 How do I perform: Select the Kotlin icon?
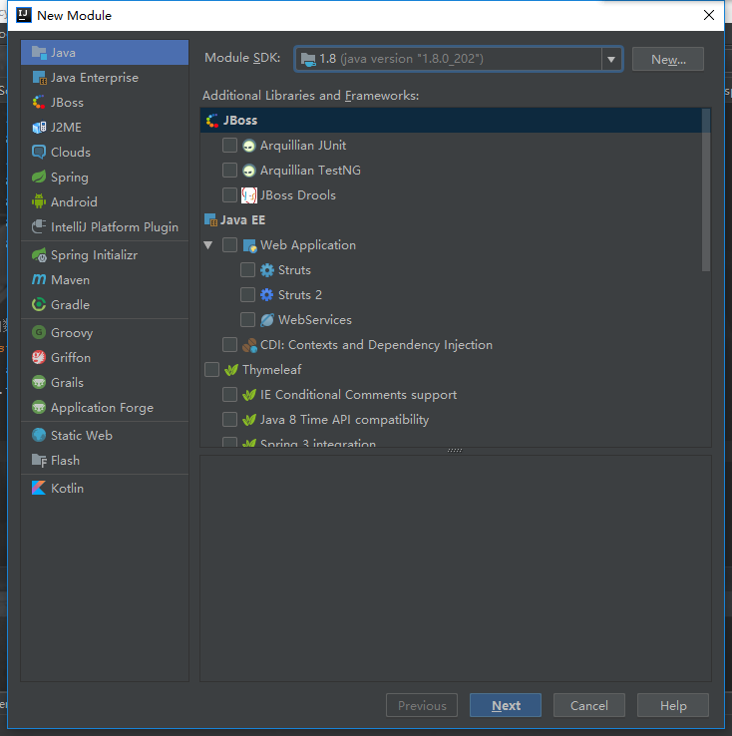coord(39,488)
